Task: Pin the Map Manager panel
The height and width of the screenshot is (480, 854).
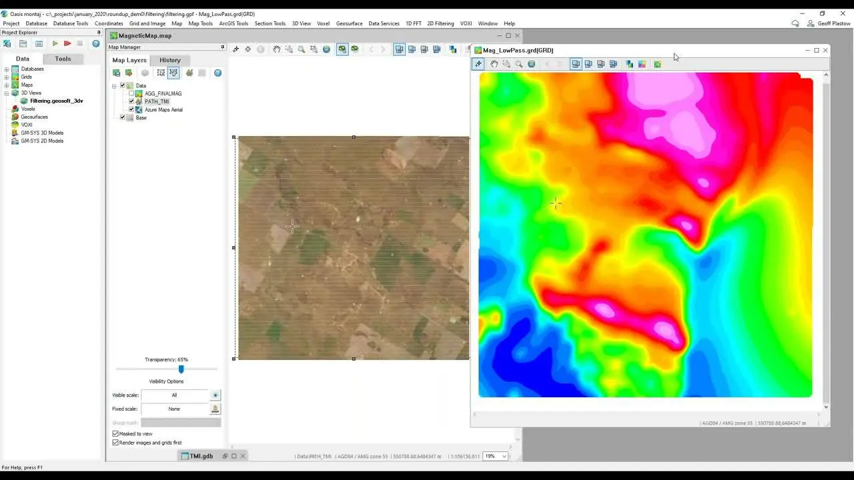Action: (x=223, y=47)
